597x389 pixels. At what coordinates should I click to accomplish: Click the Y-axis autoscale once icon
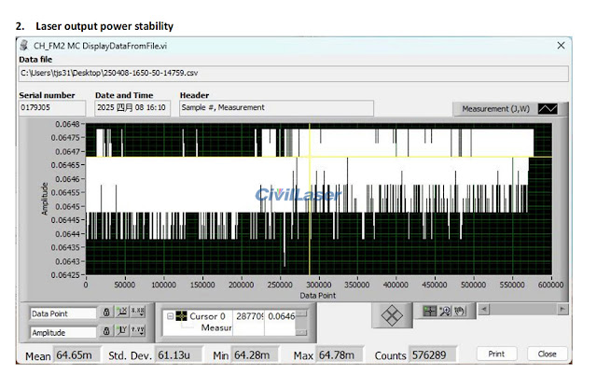coord(122,331)
